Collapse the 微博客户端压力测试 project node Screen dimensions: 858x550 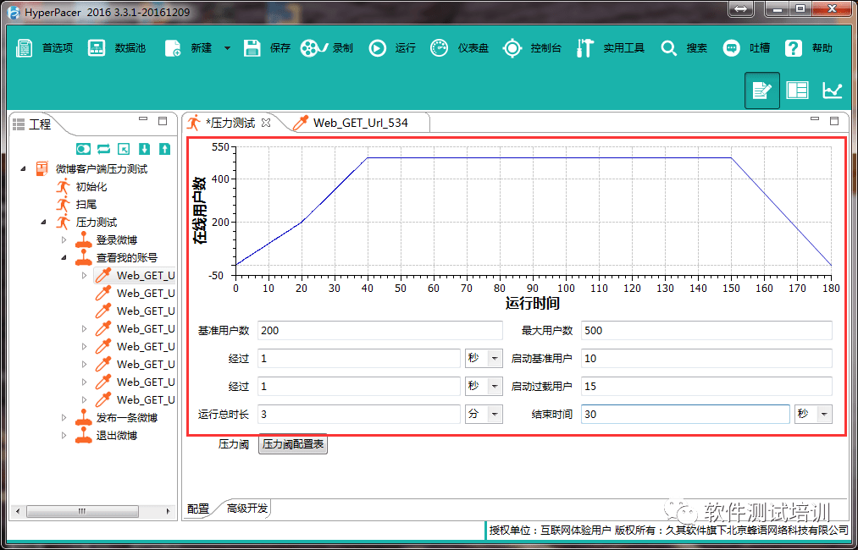point(22,169)
